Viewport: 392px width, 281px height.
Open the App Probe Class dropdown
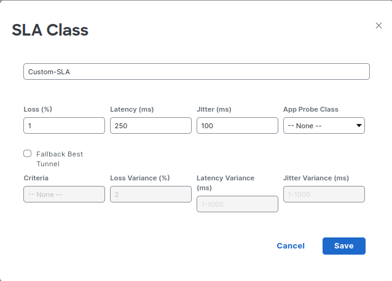[x=324, y=126]
